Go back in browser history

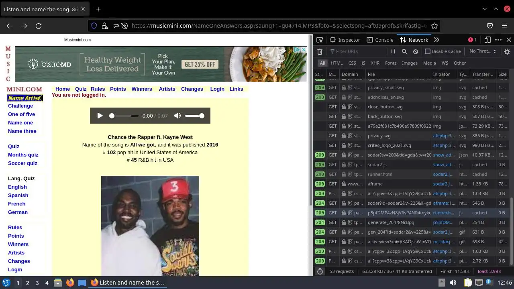[10, 26]
